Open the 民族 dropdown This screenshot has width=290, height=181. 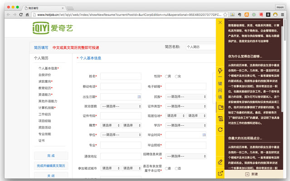coord(186,96)
